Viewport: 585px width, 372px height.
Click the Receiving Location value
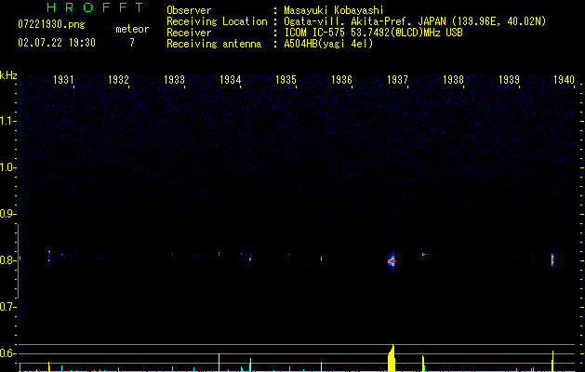415,21
